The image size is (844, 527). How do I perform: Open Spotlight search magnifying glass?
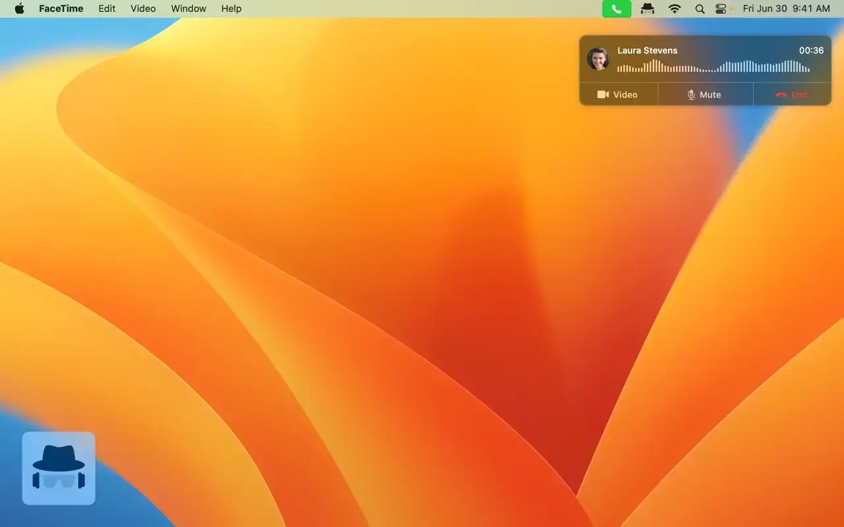(x=700, y=9)
